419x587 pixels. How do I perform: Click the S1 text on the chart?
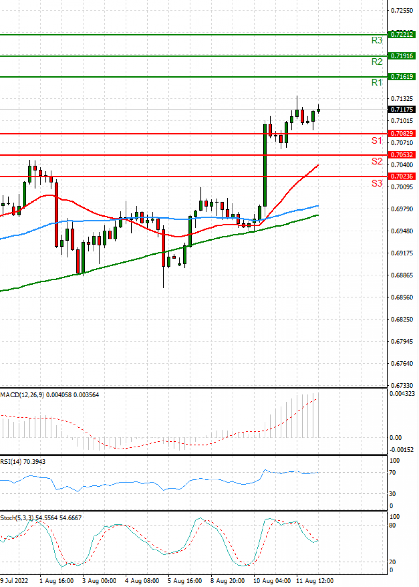[377, 140]
